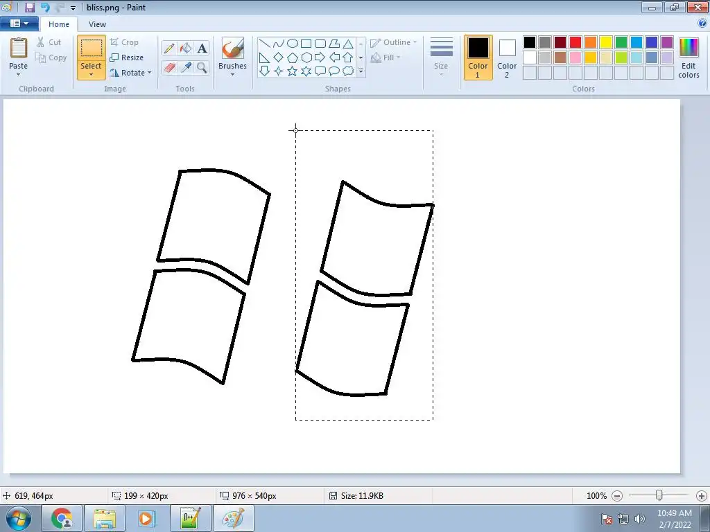710x532 pixels.
Task: Open the Paint file menu button
Action: [19, 24]
